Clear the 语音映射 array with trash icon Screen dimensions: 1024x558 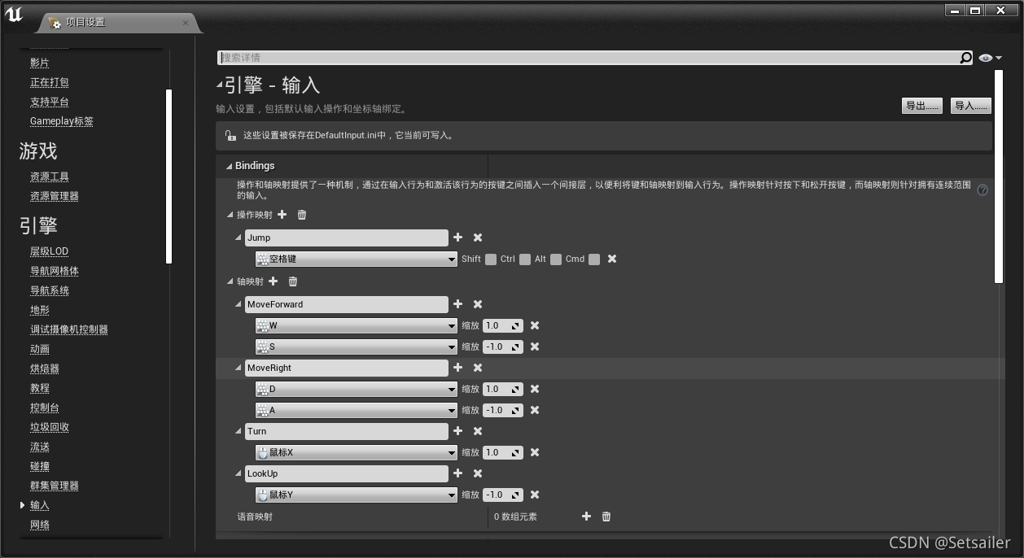[x=606, y=517]
